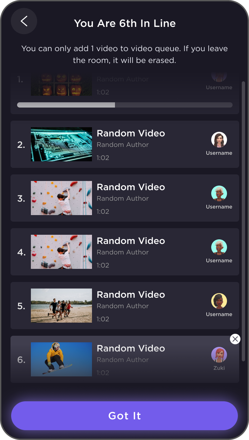Remove Zuki's video from the queue

click(x=235, y=339)
